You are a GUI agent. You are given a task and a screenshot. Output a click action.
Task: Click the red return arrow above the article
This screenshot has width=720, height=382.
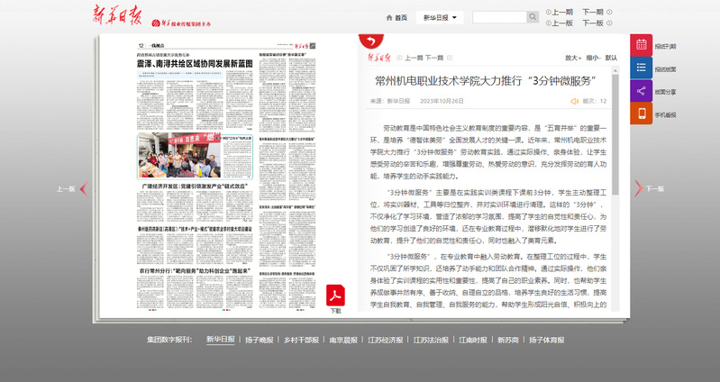[x=369, y=41]
